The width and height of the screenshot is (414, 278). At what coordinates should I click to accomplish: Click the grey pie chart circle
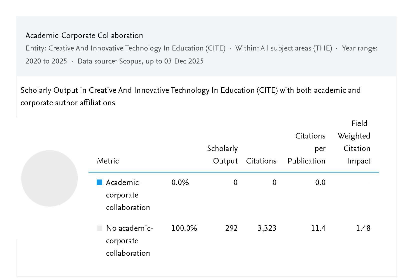click(49, 178)
